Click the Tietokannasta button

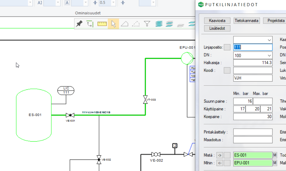[246, 20]
